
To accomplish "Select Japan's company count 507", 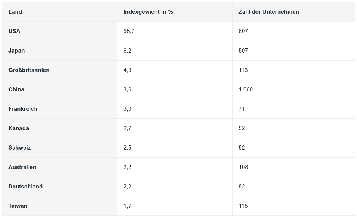I will click(243, 51).
